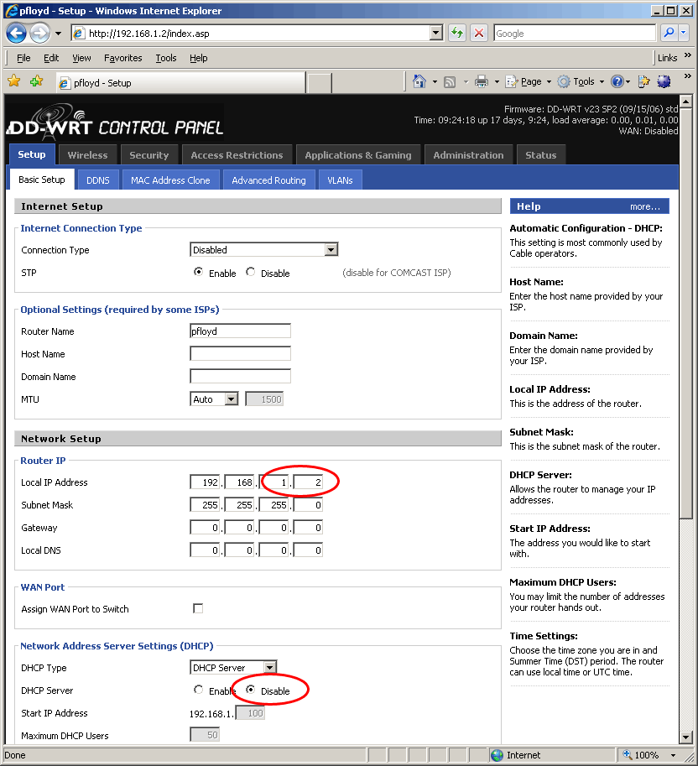Toggle Assign WAN Port to Switch checkbox
The width and height of the screenshot is (698, 766).
(x=198, y=608)
